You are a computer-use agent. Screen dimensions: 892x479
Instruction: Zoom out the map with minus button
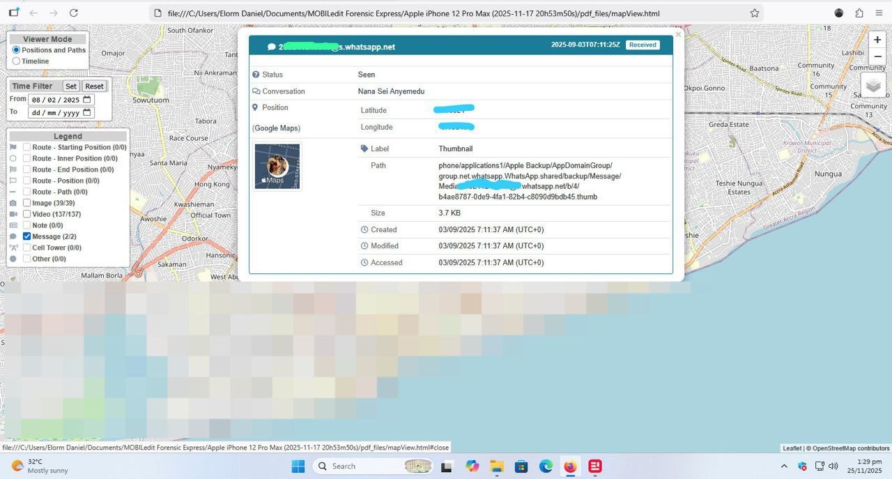click(877, 57)
